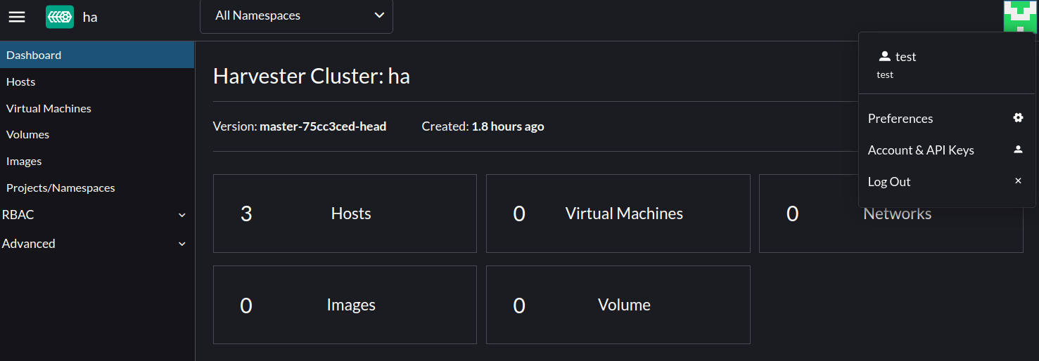Viewport: 1039px width, 361px height.
Task: Expand the Advanced section chevron
Action: (x=182, y=244)
